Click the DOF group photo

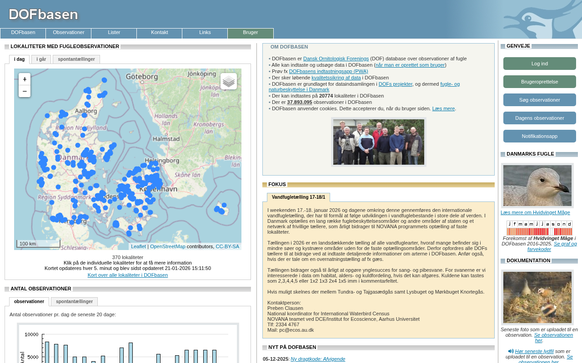click(378, 142)
